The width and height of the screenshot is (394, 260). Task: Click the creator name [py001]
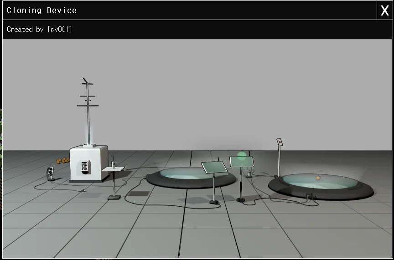coord(59,30)
